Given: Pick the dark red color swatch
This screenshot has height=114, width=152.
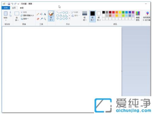Looking at the screenshot, I should tap(110, 12).
